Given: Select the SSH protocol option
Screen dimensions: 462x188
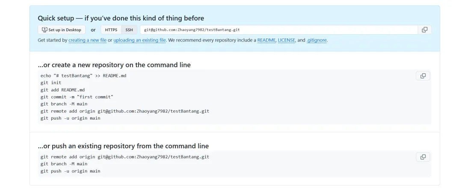Looking at the screenshot, I should [129, 30].
